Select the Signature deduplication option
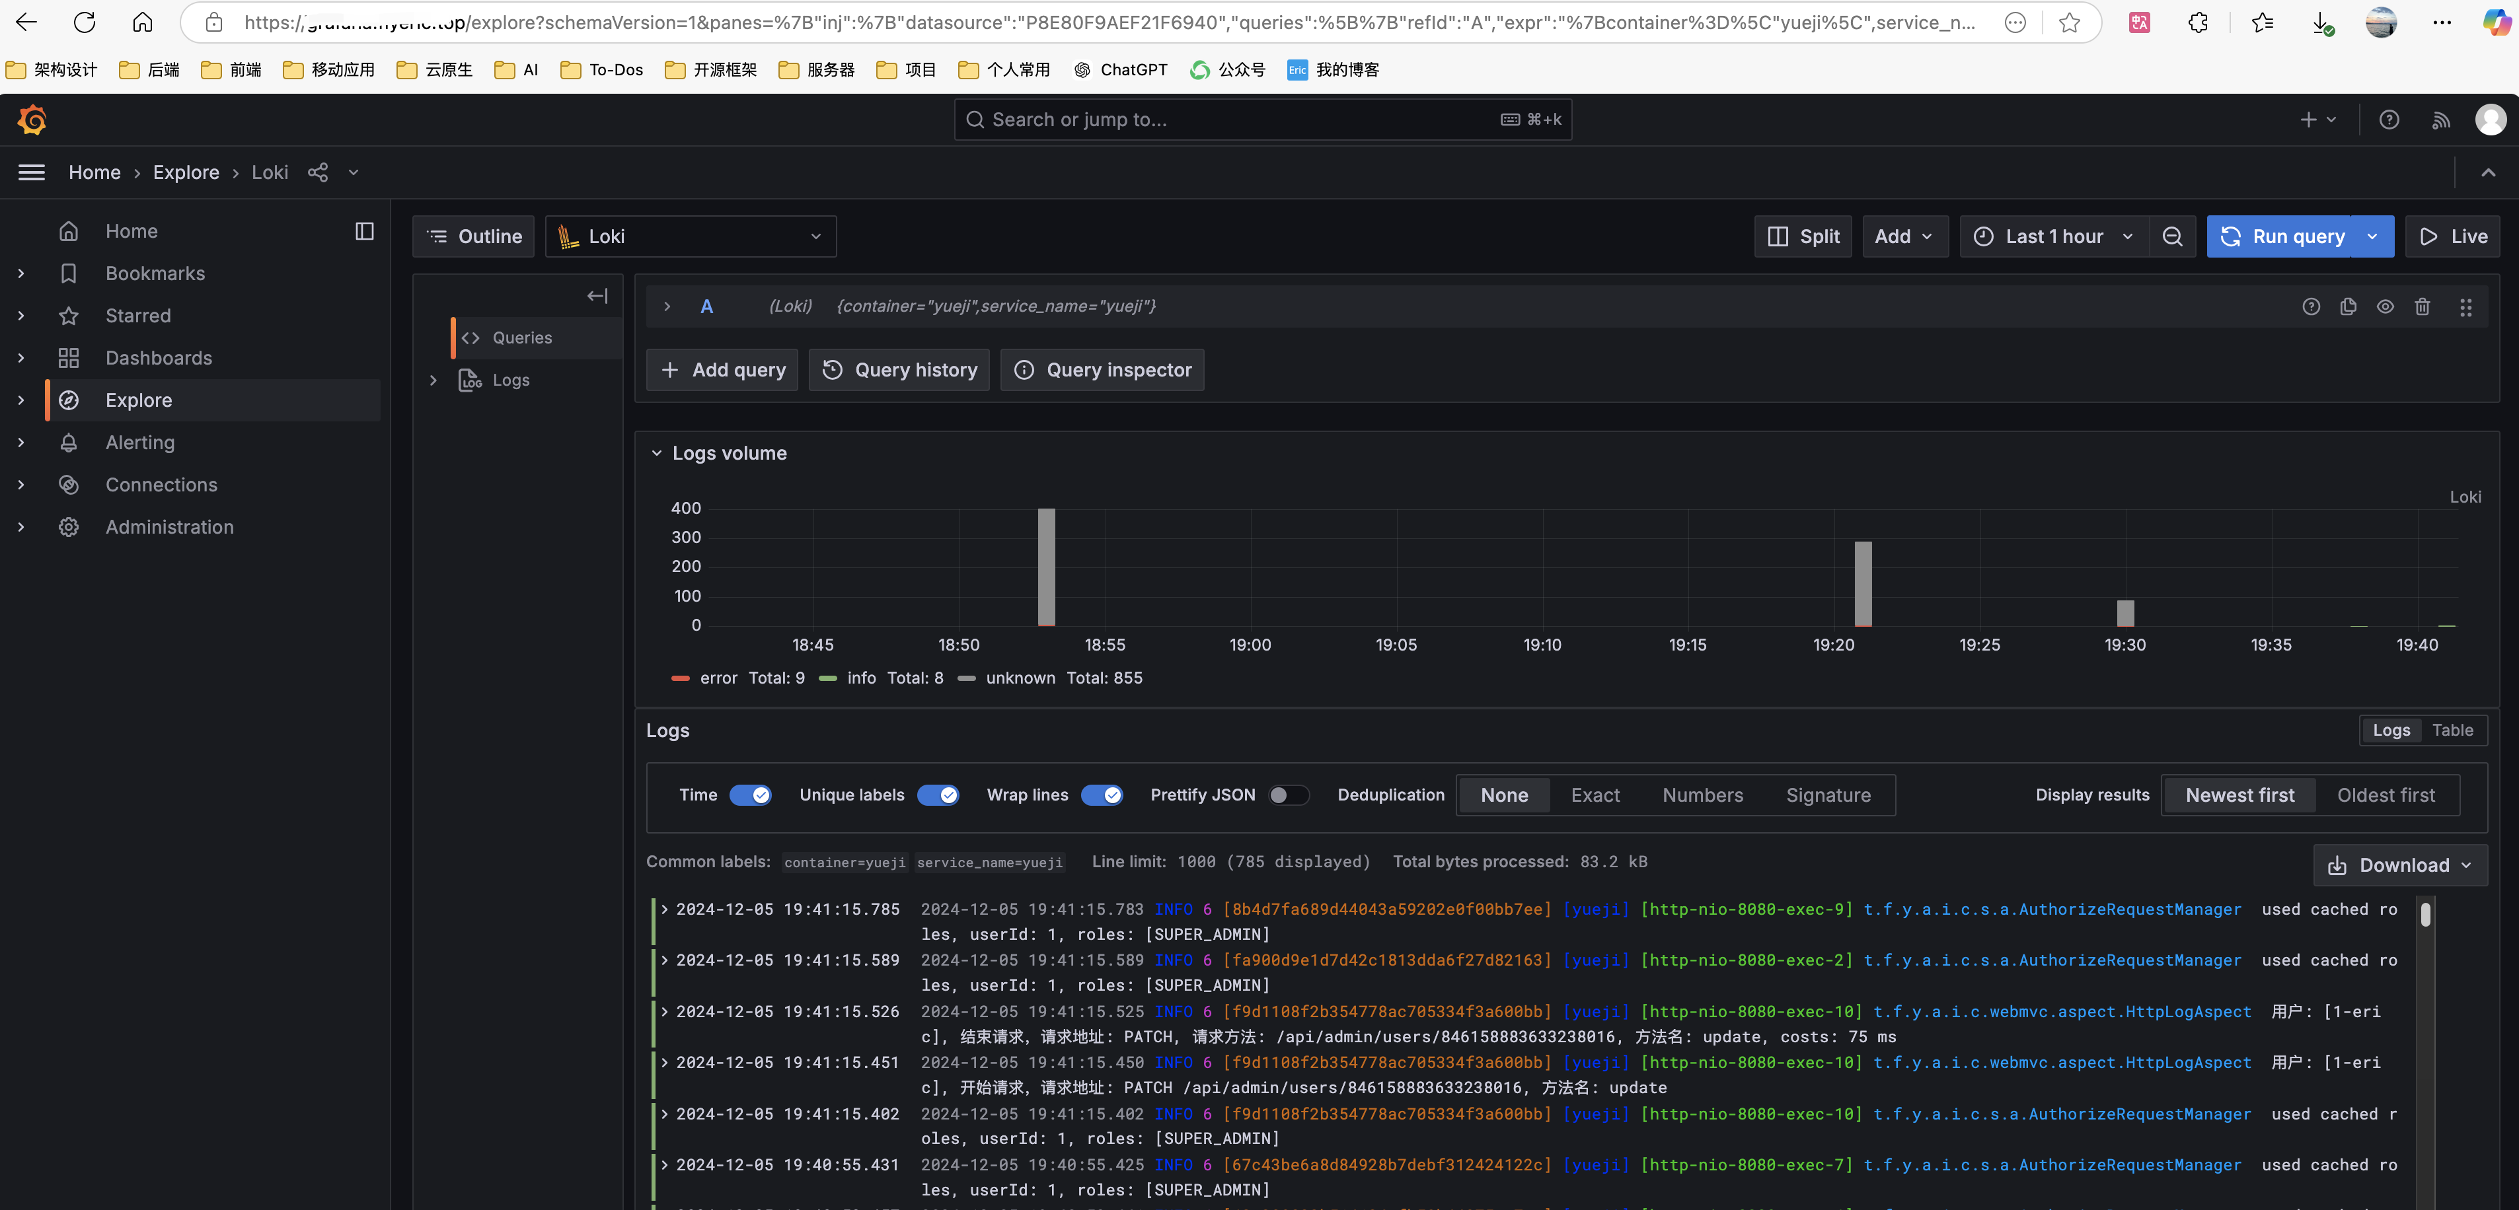The image size is (2519, 1210). click(1828, 795)
